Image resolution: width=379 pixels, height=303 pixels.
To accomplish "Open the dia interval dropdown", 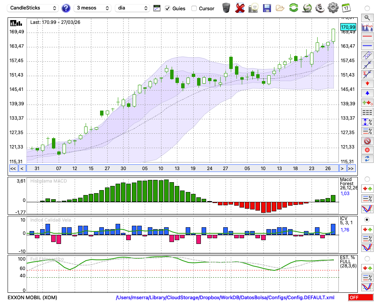I will 132,8.
